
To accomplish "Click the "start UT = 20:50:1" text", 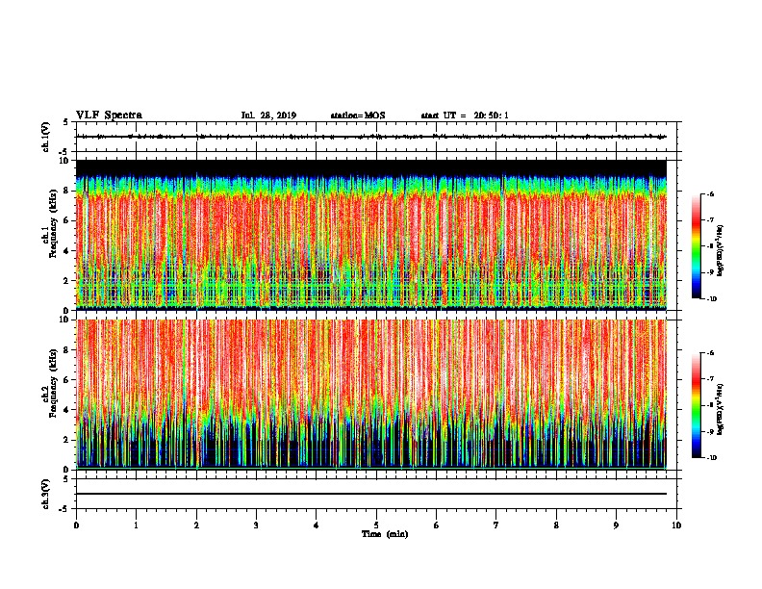I will [465, 115].
